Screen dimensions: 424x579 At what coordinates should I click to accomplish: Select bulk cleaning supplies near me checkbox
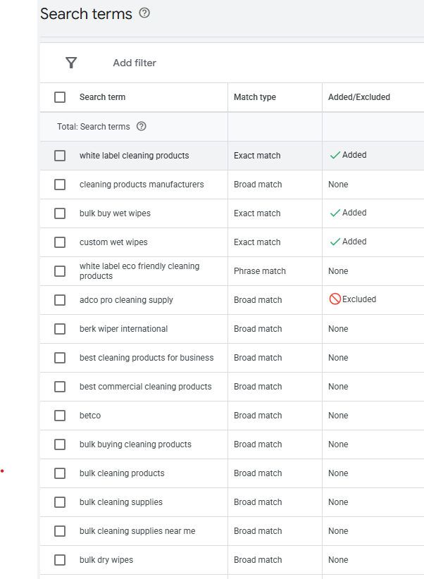click(x=60, y=531)
